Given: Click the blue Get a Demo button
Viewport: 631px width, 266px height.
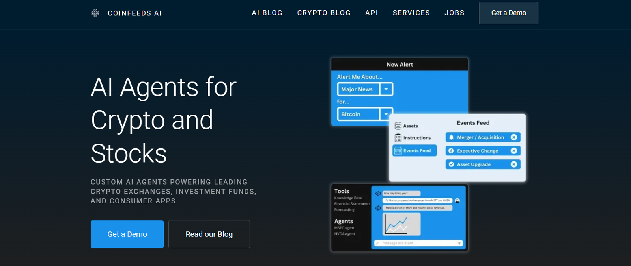Looking at the screenshot, I should tap(127, 234).
